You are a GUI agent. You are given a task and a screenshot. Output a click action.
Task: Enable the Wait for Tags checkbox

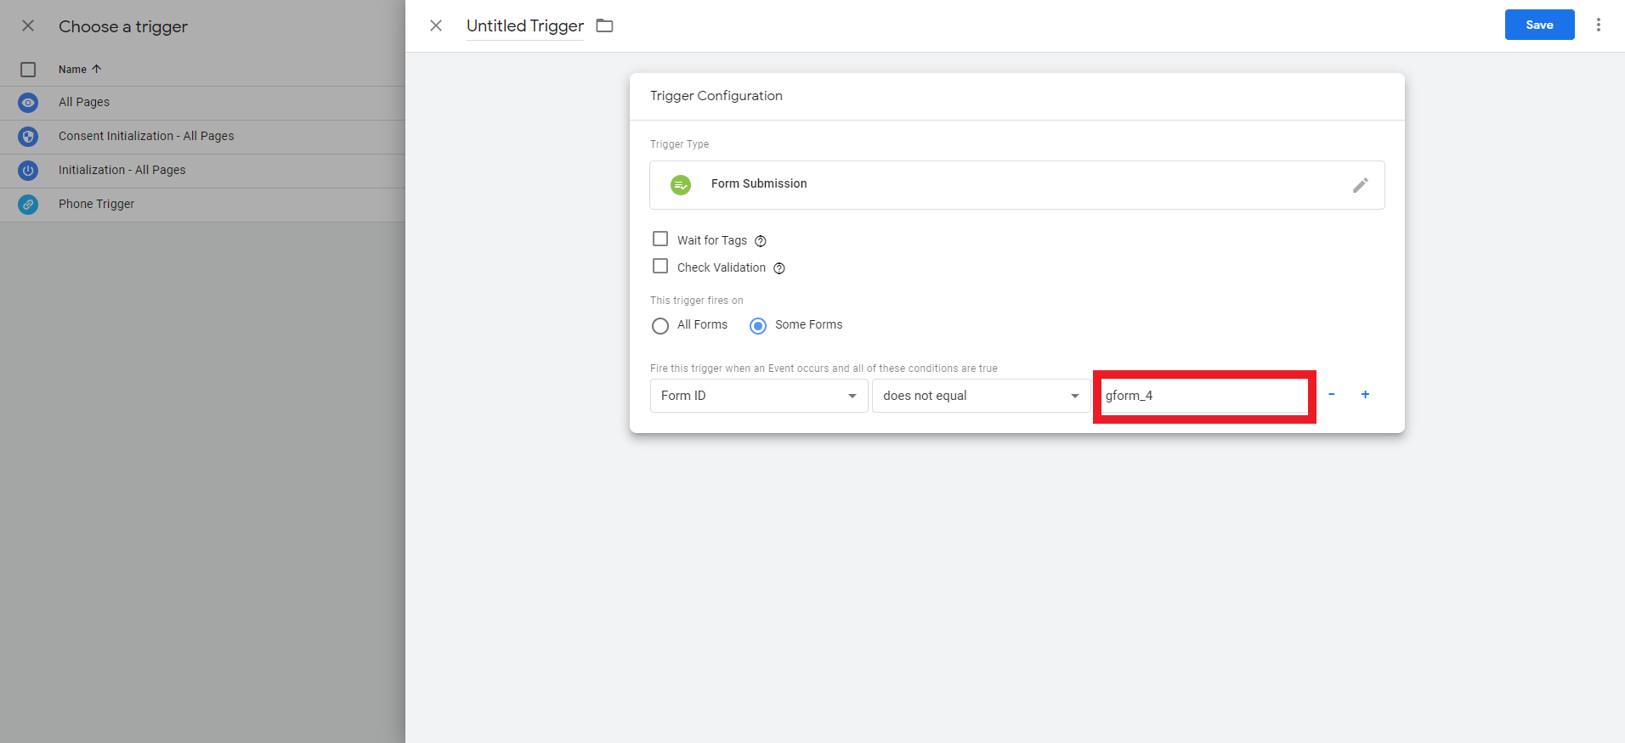click(x=660, y=239)
